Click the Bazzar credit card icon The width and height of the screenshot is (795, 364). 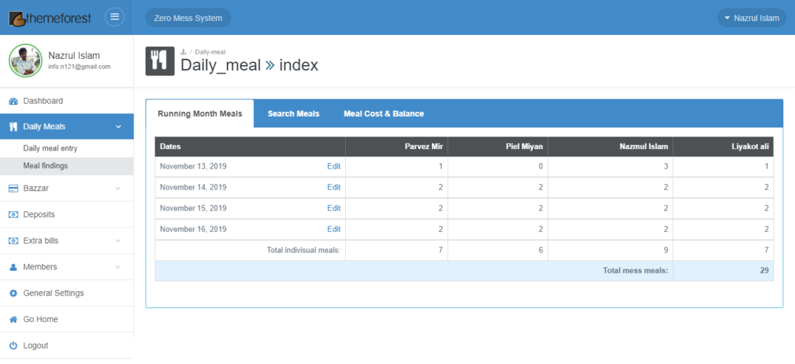pos(13,189)
